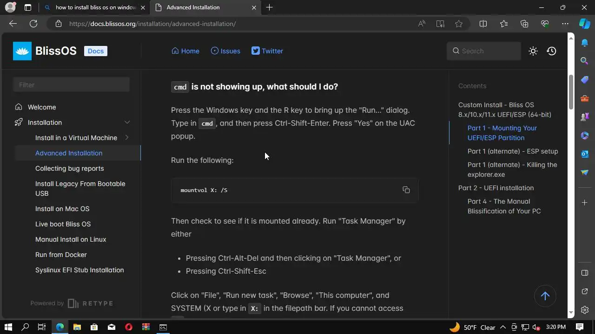Open Read aloud icon in address bar

(422, 24)
